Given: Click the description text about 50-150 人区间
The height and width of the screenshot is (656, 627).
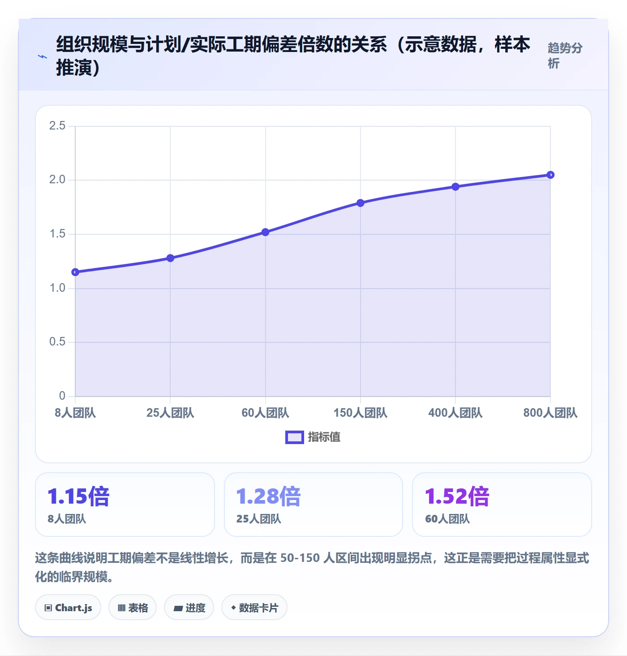Looking at the screenshot, I should (x=312, y=567).
